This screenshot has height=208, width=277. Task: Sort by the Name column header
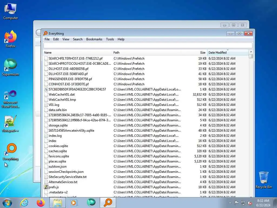click(x=77, y=53)
